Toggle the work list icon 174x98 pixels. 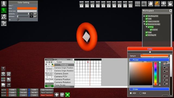144,4
